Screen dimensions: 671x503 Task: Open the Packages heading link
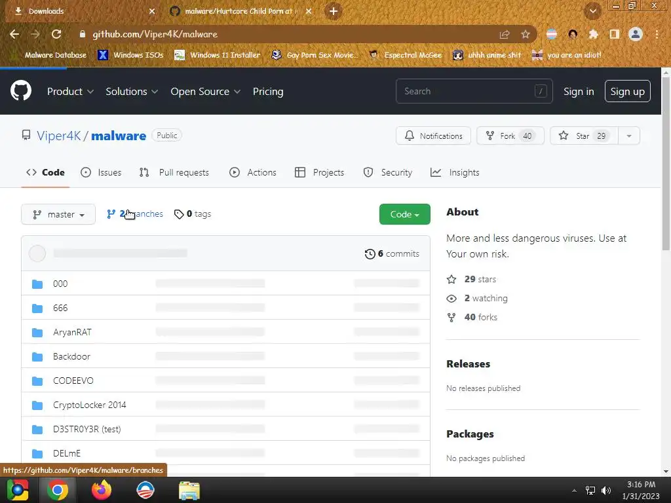(470, 434)
